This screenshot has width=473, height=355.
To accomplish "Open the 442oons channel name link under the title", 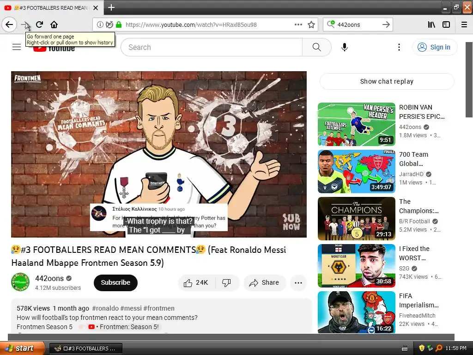I will [49, 278].
